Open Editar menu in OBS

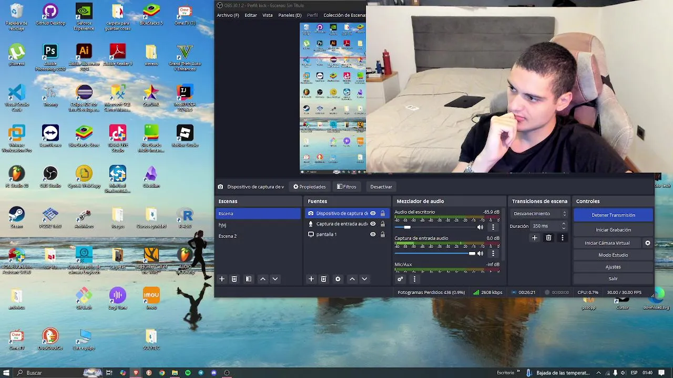coord(251,15)
